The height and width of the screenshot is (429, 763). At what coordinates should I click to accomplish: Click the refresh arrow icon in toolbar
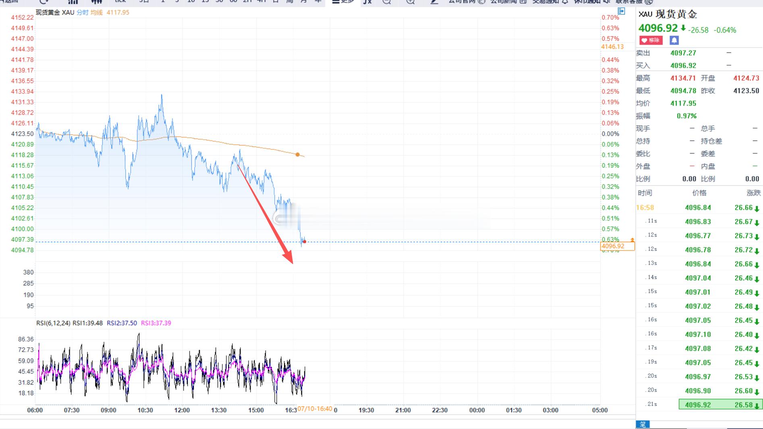click(44, 2)
